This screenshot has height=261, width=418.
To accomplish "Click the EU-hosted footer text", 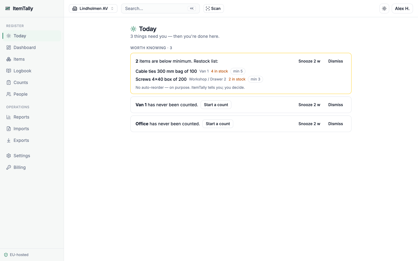I will click(x=19, y=255).
